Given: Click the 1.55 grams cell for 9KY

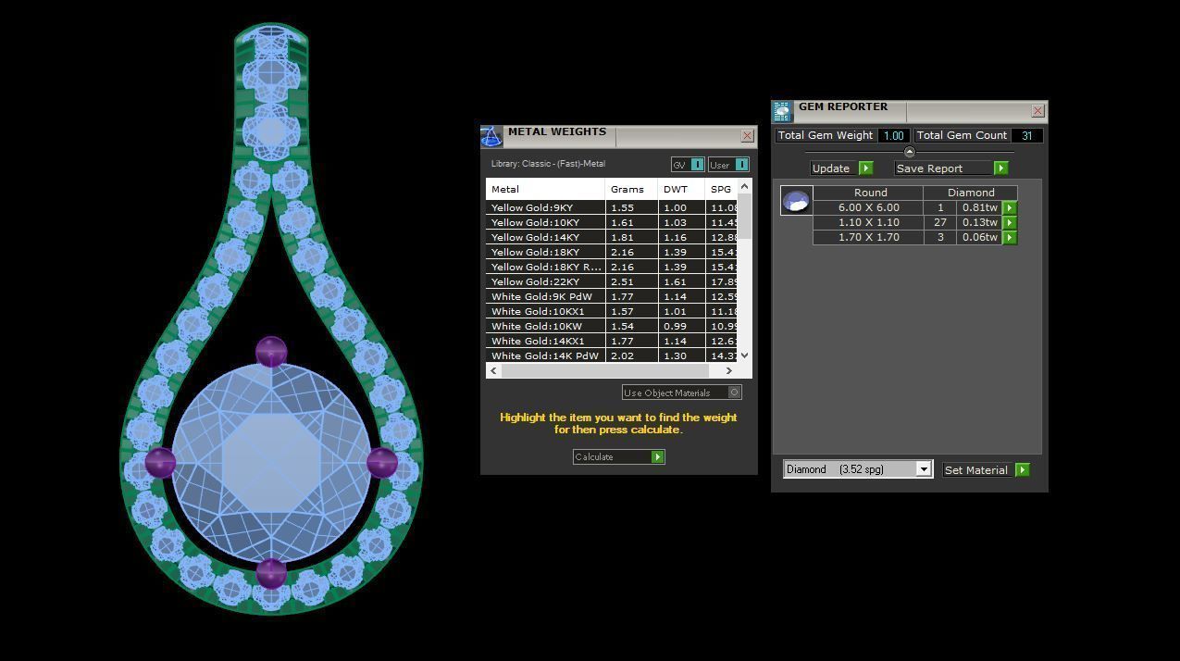Looking at the screenshot, I should (x=632, y=208).
